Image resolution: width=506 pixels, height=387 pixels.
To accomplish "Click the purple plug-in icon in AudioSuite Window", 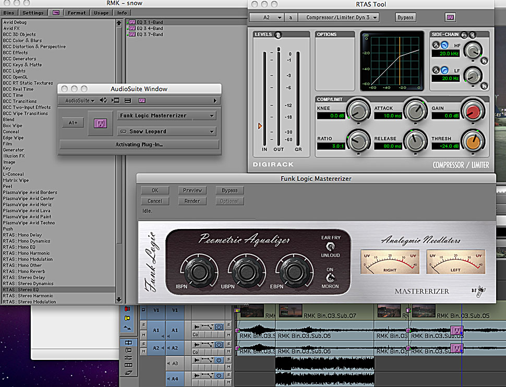I will [x=100, y=123].
